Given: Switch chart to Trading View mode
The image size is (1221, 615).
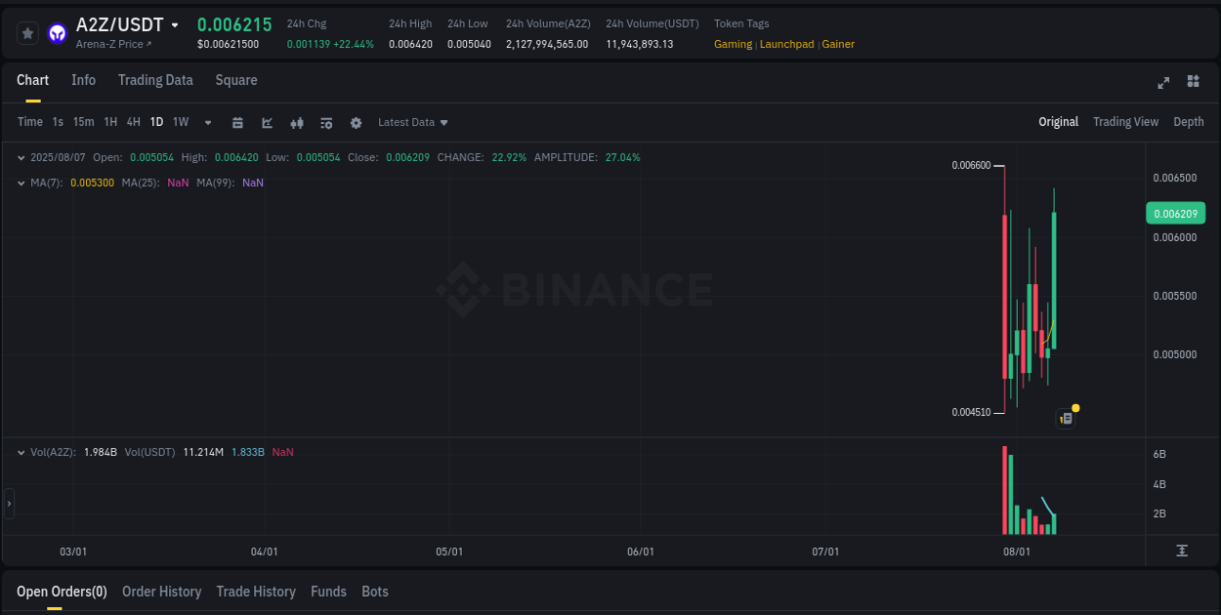Looking at the screenshot, I should pyautogui.click(x=1125, y=122).
